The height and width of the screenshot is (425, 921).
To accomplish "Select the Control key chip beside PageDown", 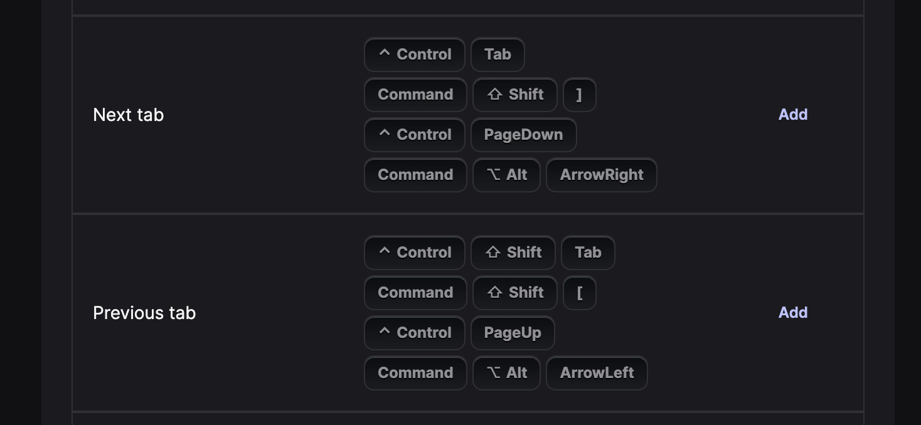I will coord(415,135).
